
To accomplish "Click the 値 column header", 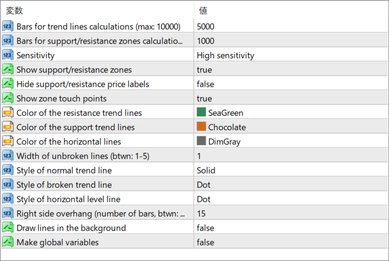I will tap(203, 10).
